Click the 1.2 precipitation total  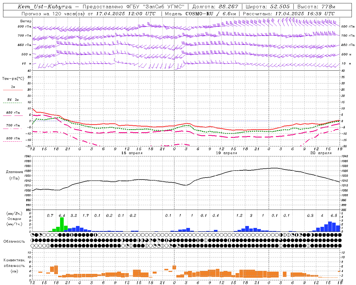coord(239,215)
